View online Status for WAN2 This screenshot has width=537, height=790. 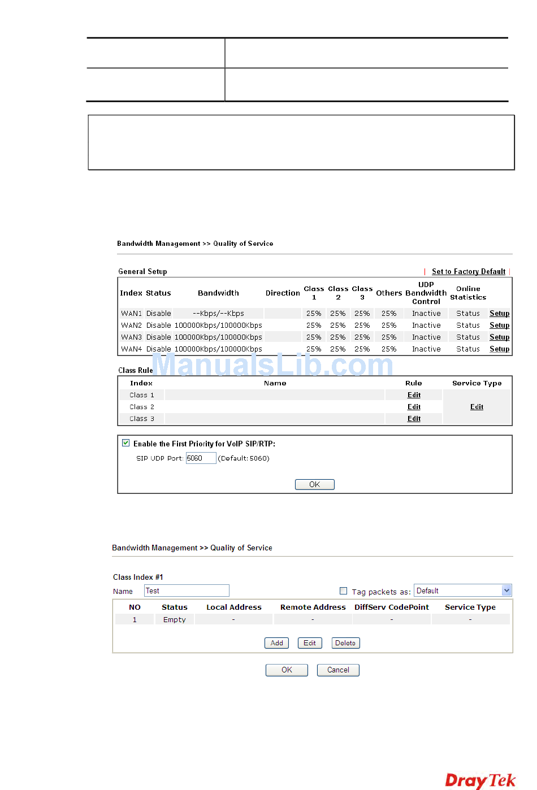468,325
